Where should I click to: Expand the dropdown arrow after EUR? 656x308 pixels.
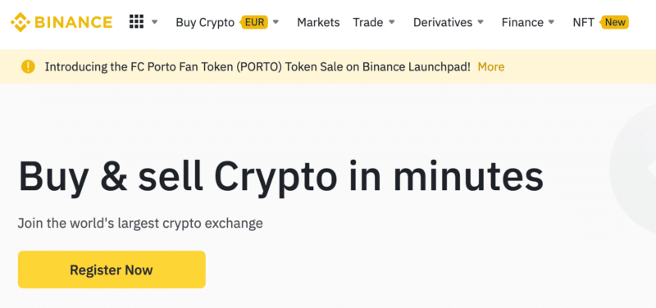coord(276,22)
